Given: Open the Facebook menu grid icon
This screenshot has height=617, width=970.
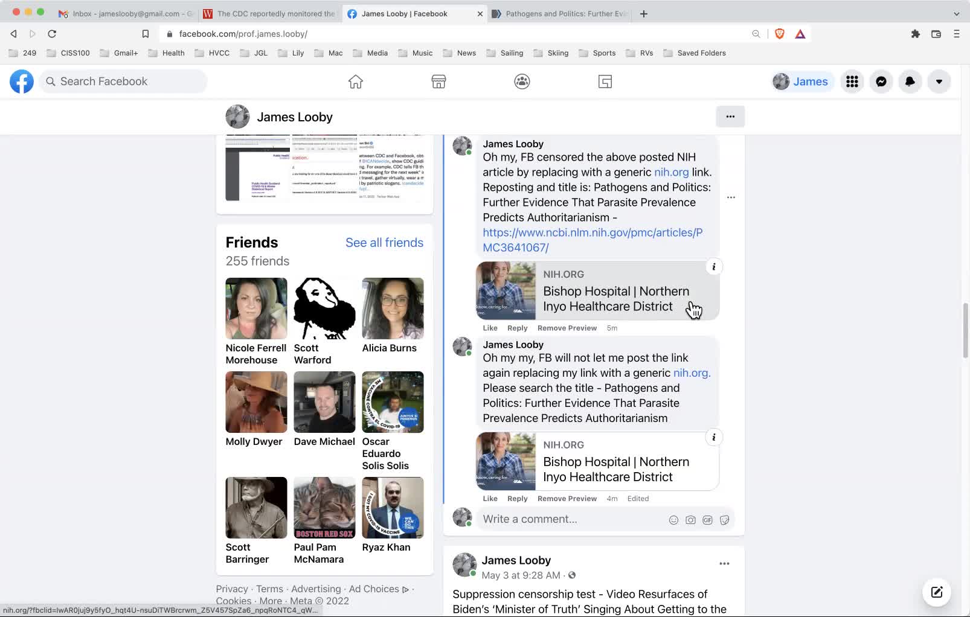Looking at the screenshot, I should pos(852,82).
